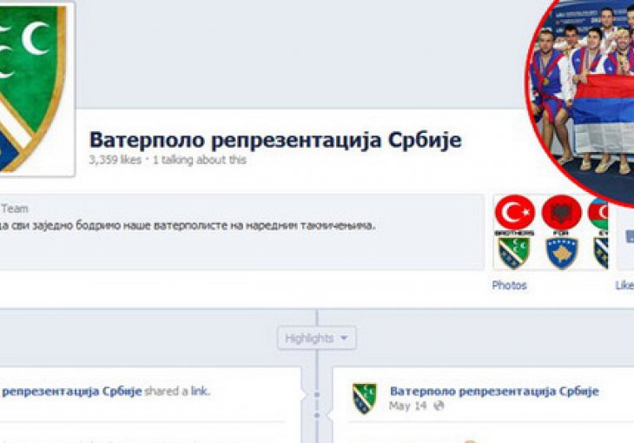Click the globe public icon beside May 14

[439, 406]
